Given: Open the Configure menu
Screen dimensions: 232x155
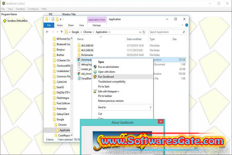Looking at the screenshot, I should point(33,9).
